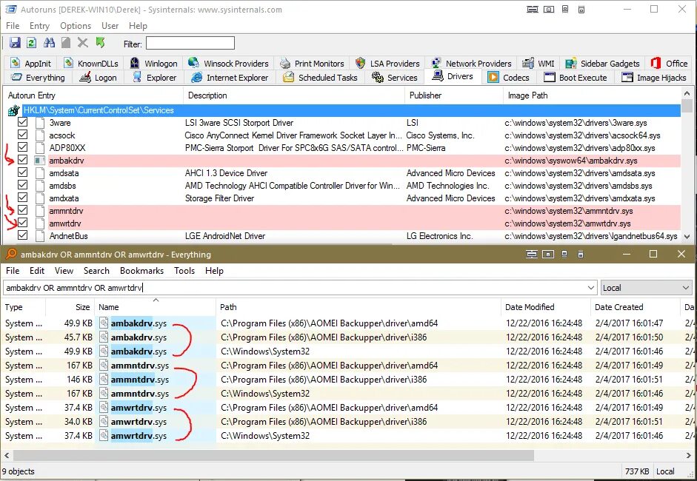The width and height of the screenshot is (697, 481).
Task: Click the Refresh toolbar icon in Autoruns
Action: (31, 43)
